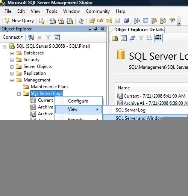Open the Registered Servers toolbar icon
The height and width of the screenshot is (196, 188).
[x=137, y=21]
